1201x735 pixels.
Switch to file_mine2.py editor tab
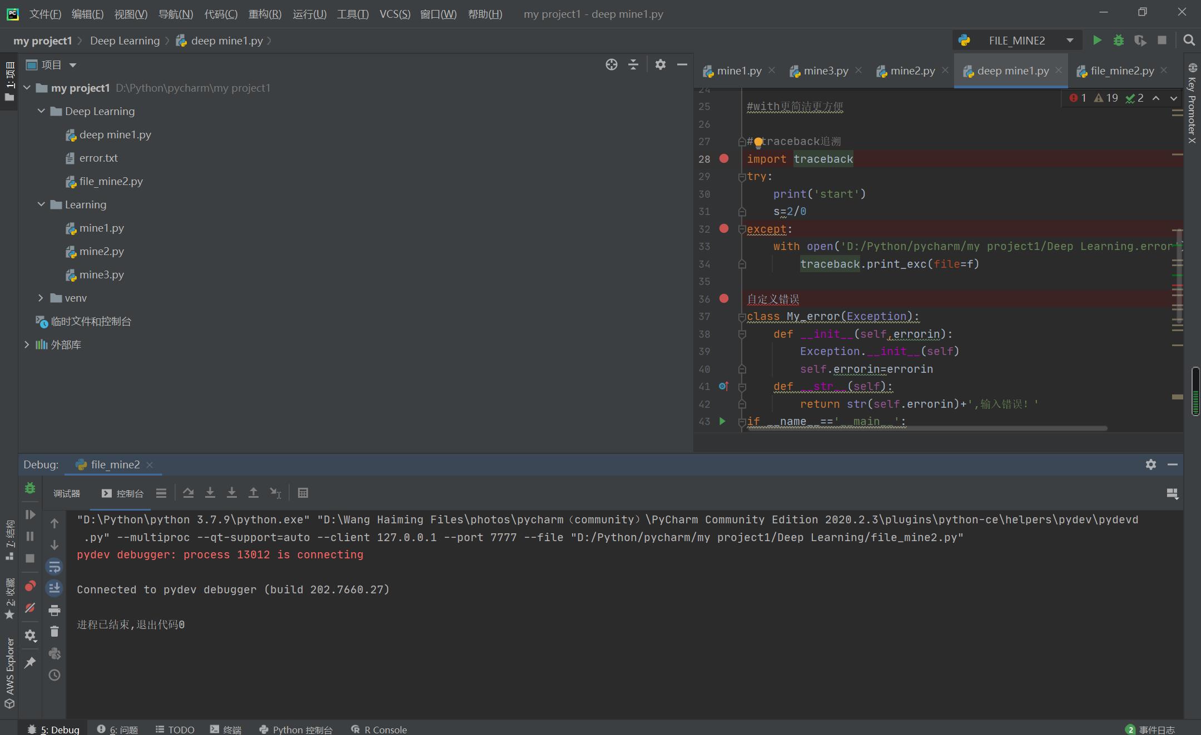[x=1121, y=71]
